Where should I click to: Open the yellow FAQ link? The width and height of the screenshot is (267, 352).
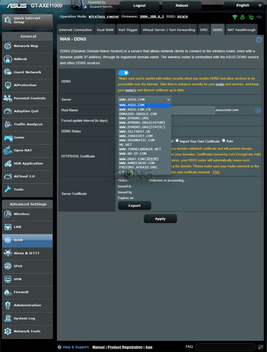[x=216, y=172]
